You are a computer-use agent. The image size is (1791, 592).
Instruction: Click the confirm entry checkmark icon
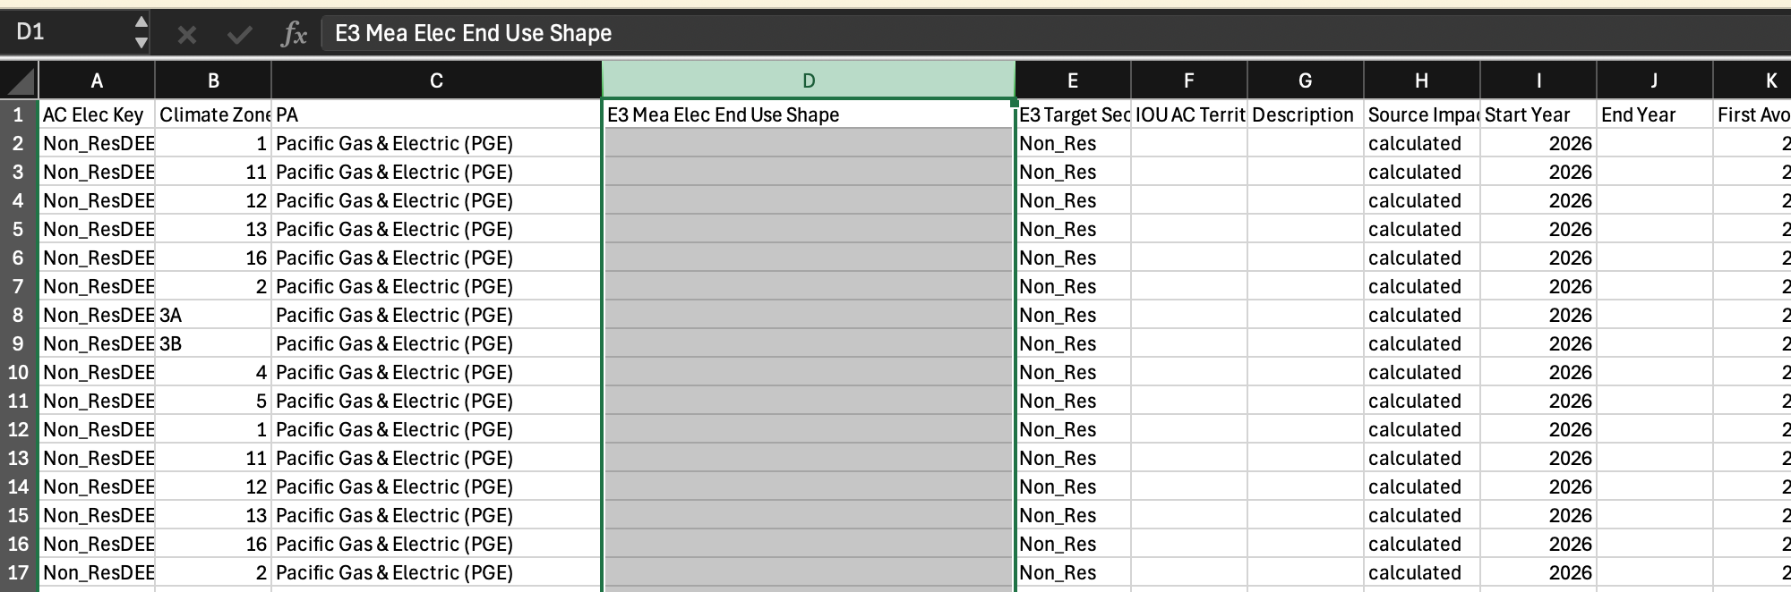coord(239,34)
